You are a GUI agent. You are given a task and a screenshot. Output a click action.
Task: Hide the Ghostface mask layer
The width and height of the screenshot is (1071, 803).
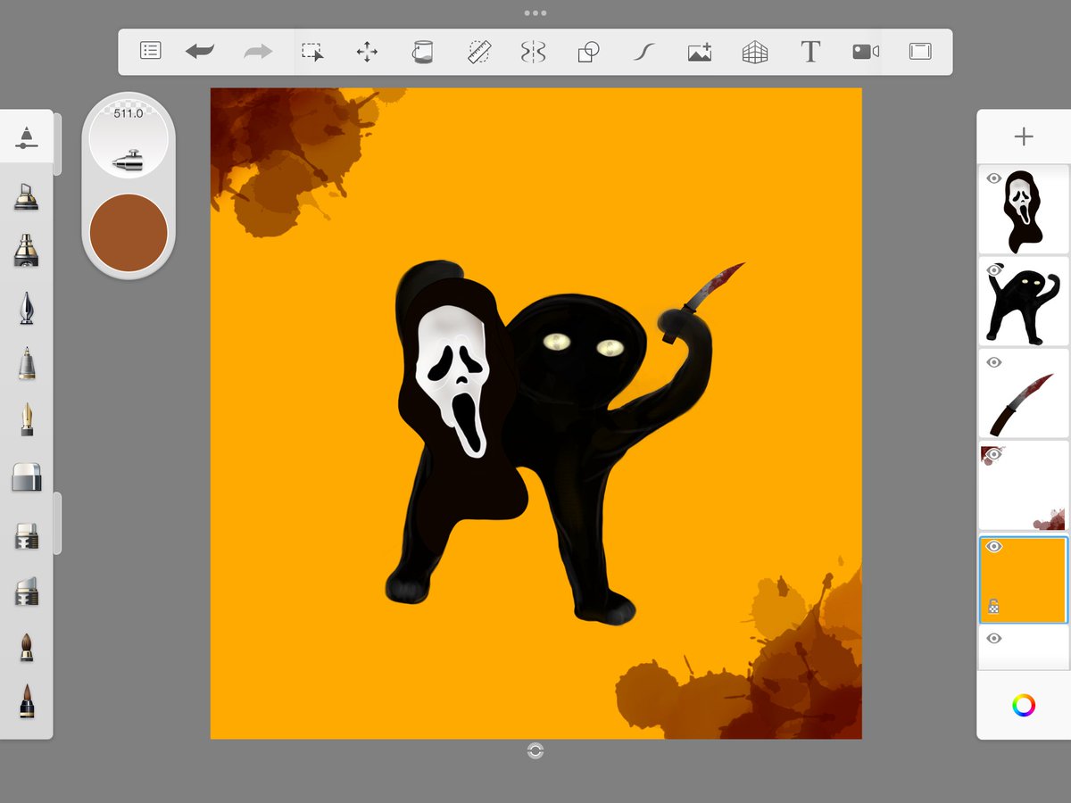pyautogui.click(x=993, y=178)
